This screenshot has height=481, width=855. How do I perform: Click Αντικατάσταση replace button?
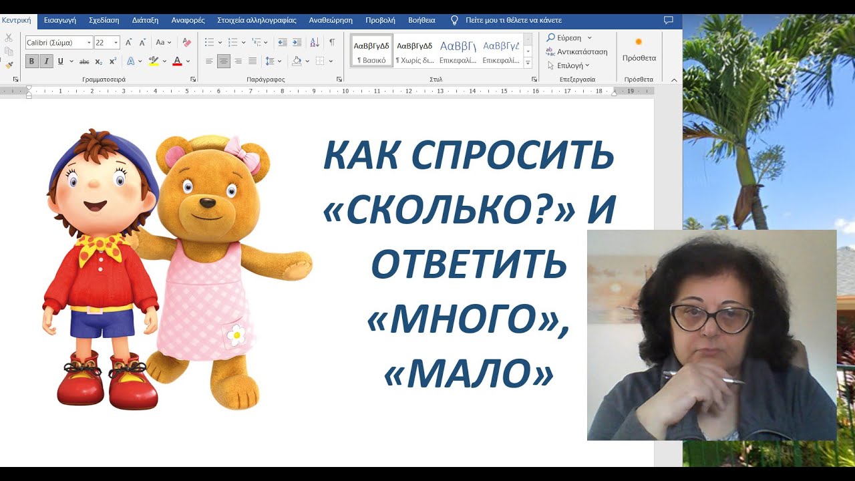tap(576, 51)
